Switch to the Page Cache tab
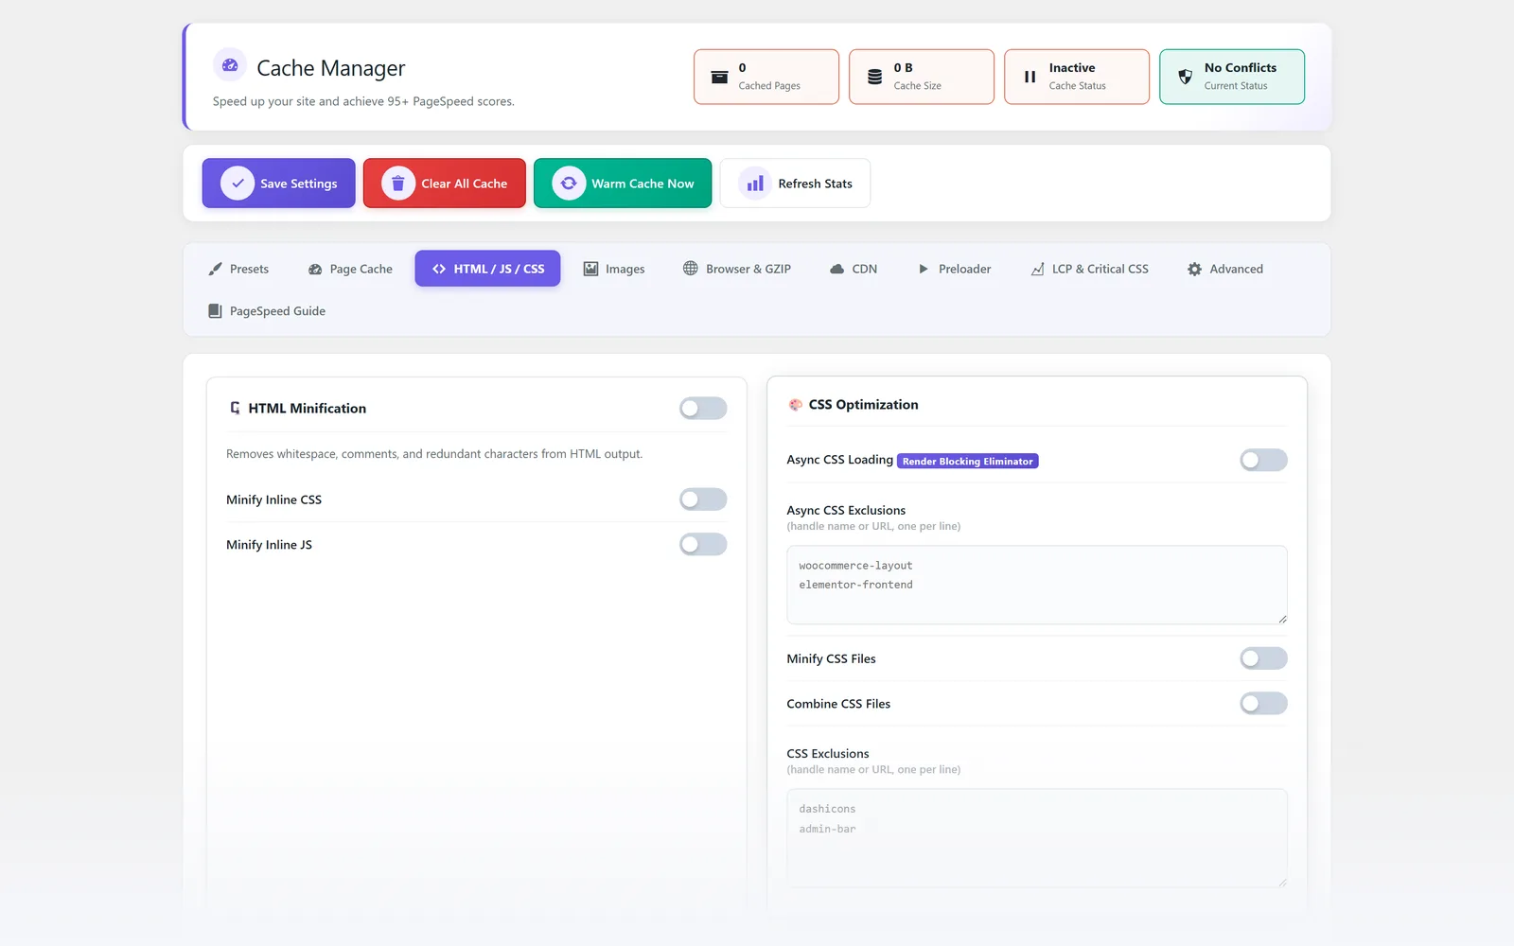The width and height of the screenshot is (1514, 946). tap(350, 269)
